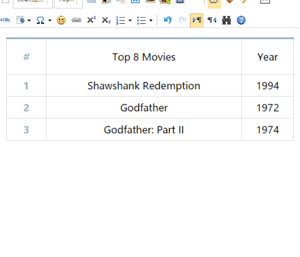Click the 'Top 8 Movies' header cell
300x257 pixels.
point(143,57)
